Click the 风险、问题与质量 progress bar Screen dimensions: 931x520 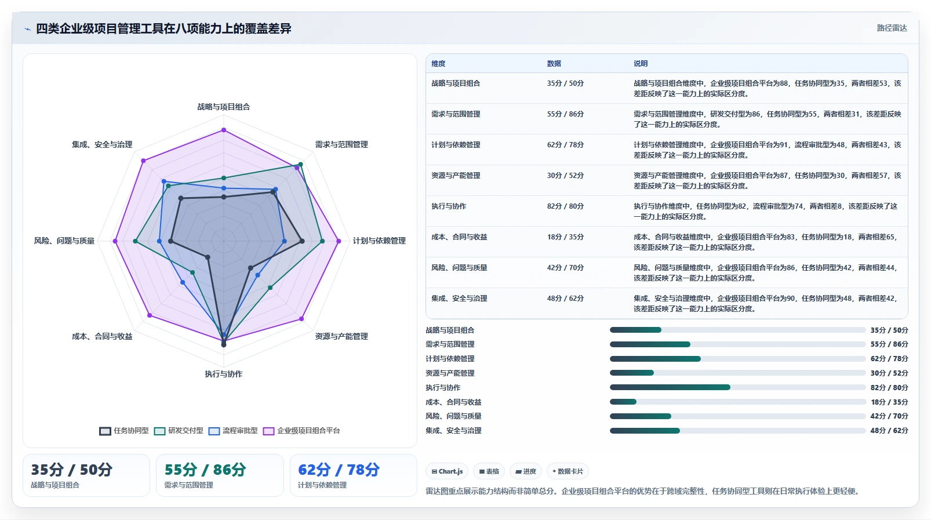click(x=737, y=416)
